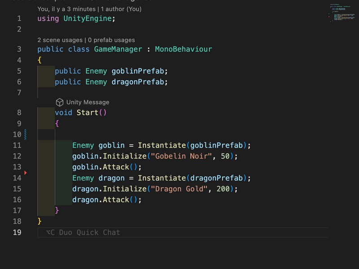Show the '2 scene usages' references

[x=60, y=40]
